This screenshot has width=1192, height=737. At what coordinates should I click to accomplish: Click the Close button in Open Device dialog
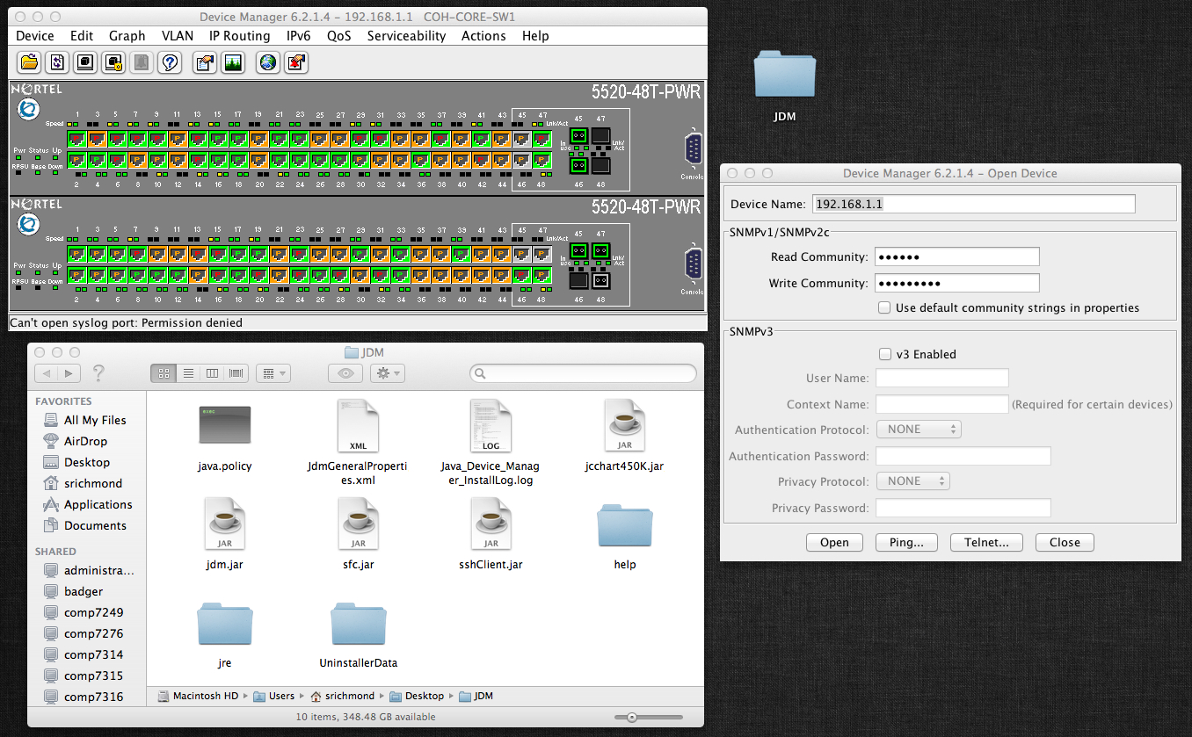pyautogui.click(x=1065, y=542)
